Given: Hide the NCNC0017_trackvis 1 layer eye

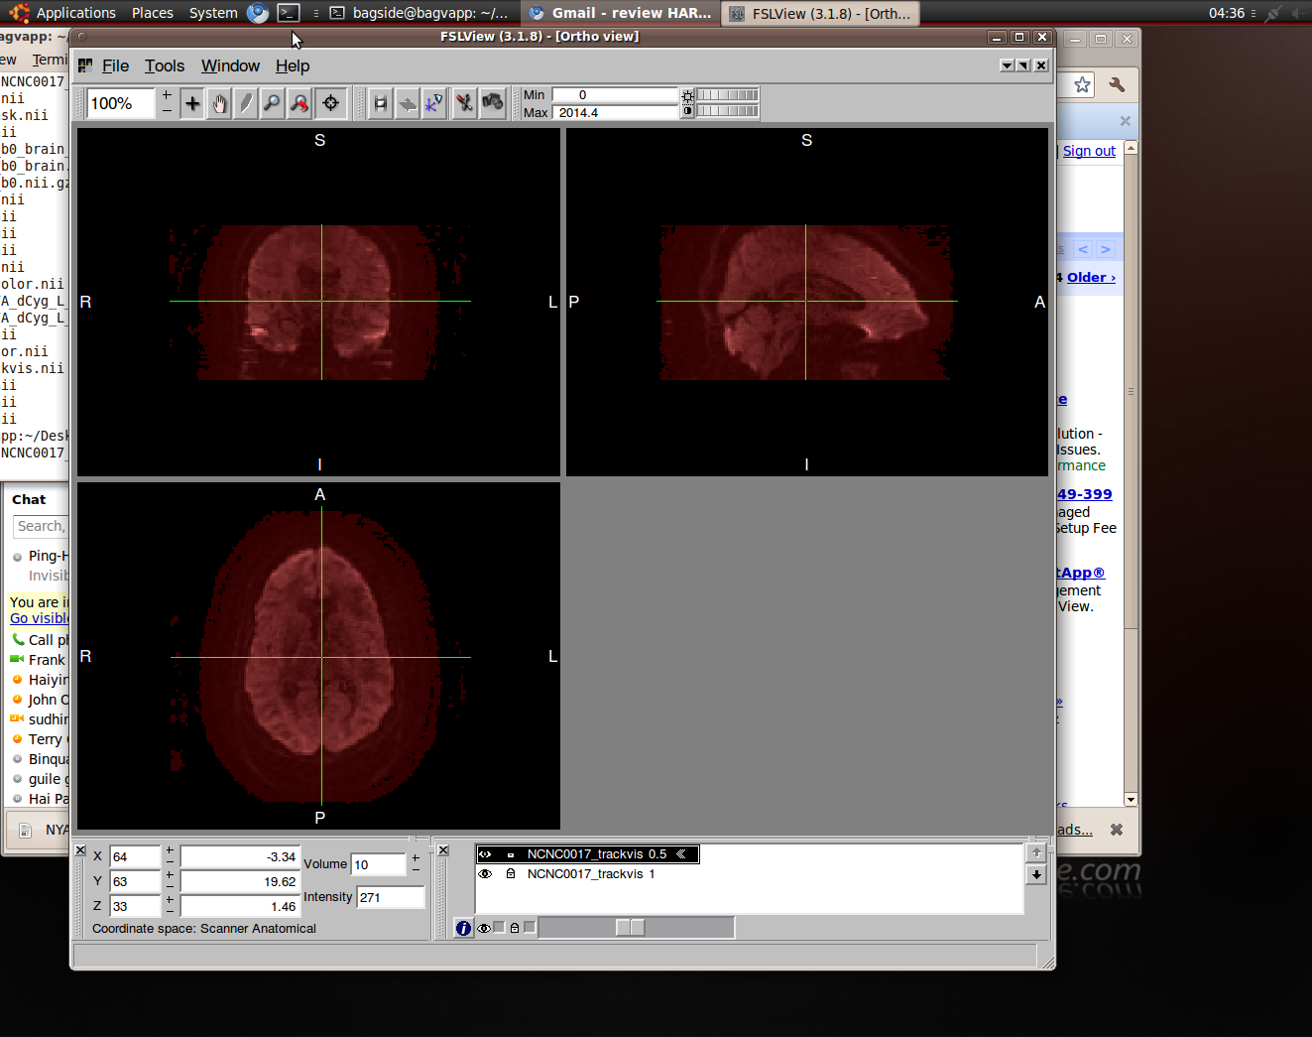Looking at the screenshot, I should 486,874.
